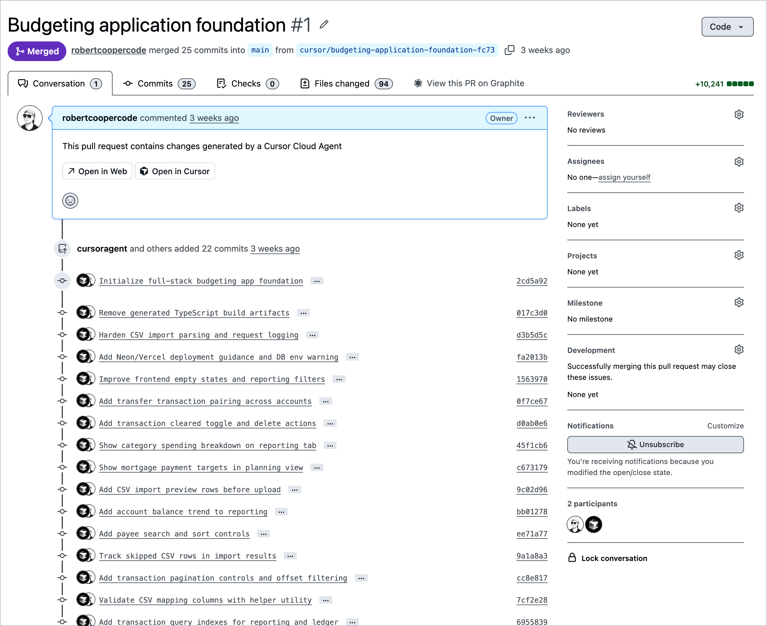Unsubscribe from notifications

pyautogui.click(x=655, y=445)
